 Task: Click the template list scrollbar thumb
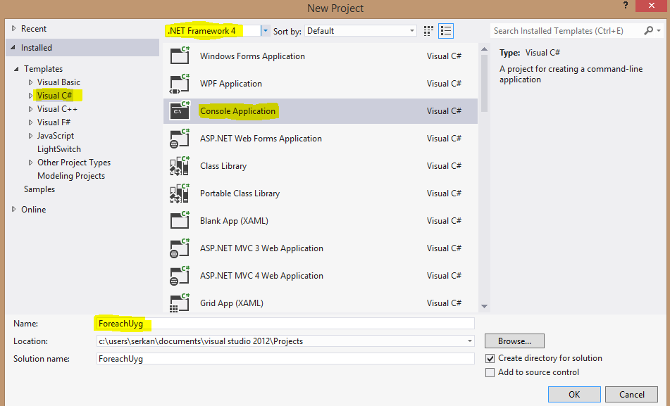click(484, 83)
